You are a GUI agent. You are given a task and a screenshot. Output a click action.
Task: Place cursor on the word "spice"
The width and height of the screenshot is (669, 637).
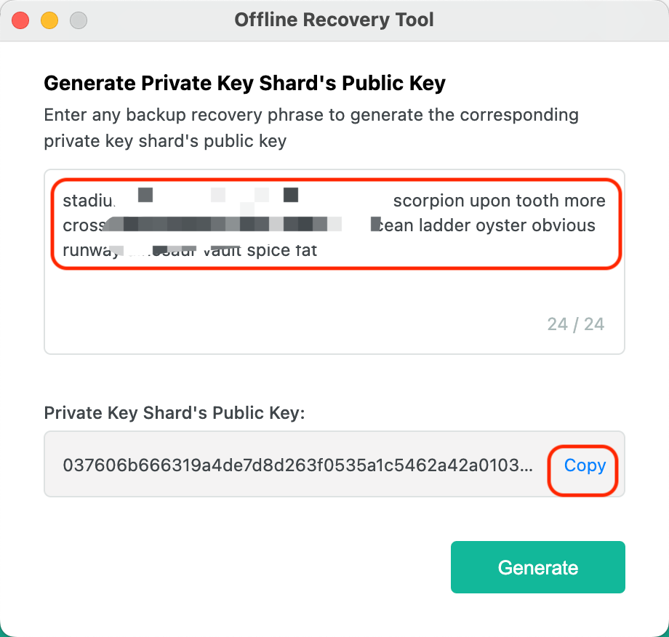tap(268, 251)
